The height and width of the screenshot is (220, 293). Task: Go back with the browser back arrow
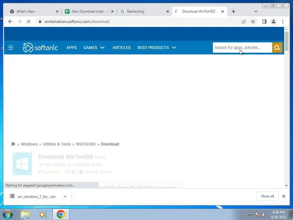coord(10,21)
